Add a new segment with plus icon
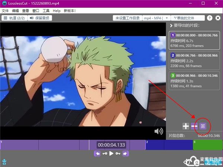 [186, 126]
